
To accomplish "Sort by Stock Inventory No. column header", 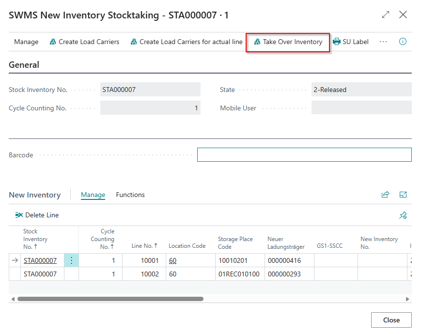I will coord(35,239).
